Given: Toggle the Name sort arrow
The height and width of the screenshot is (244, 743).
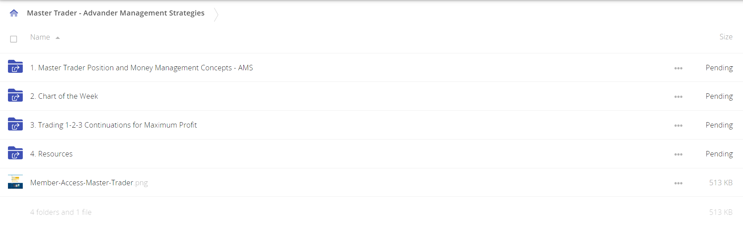Looking at the screenshot, I should coord(57,38).
